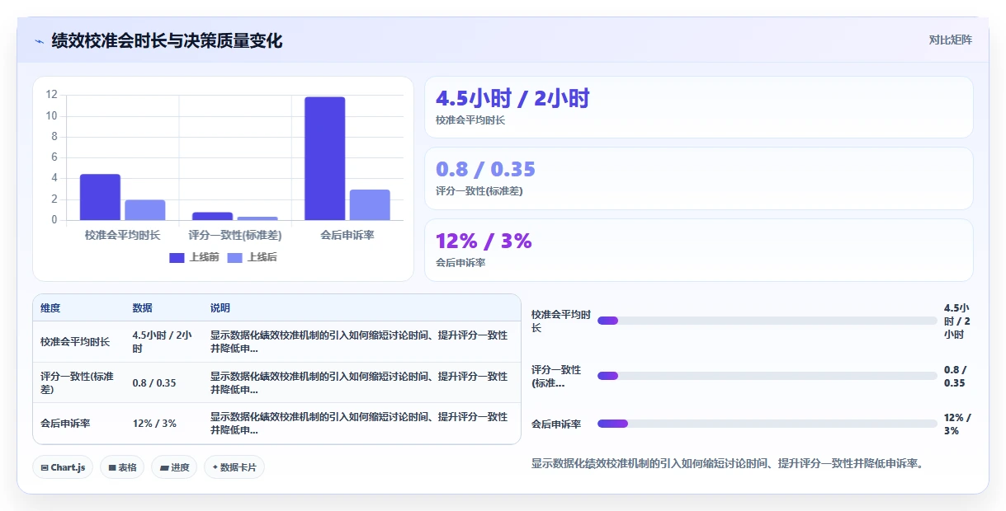Click the 上线前 bar for 评分一致性(标准差)

212,216
